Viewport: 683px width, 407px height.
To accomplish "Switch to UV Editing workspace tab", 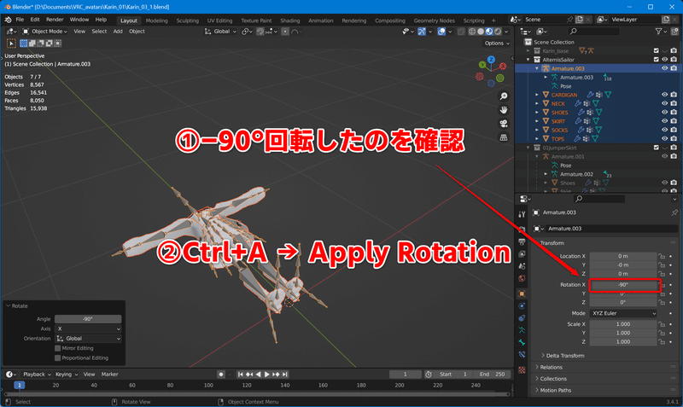I will pos(219,20).
